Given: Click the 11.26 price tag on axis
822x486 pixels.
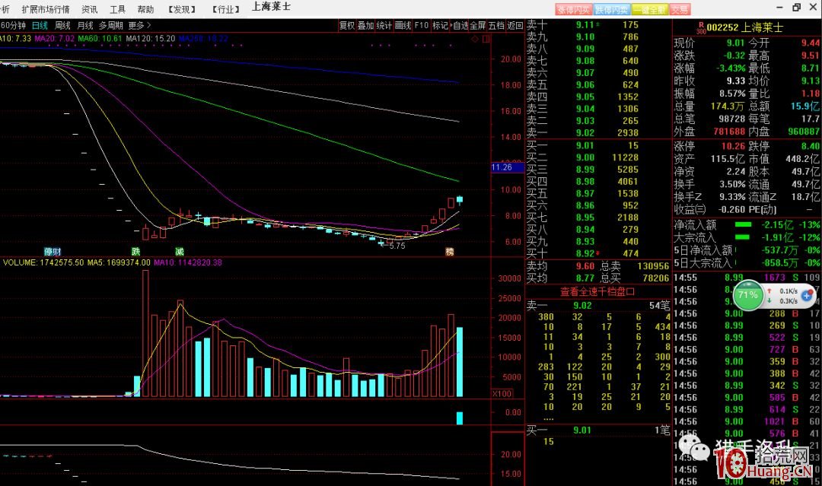Looking at the screenshot, I should pyautogui.click(x=502, y=167).
